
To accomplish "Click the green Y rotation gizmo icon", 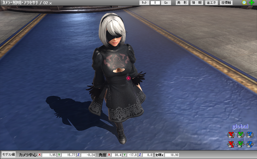I will point(240,135).
